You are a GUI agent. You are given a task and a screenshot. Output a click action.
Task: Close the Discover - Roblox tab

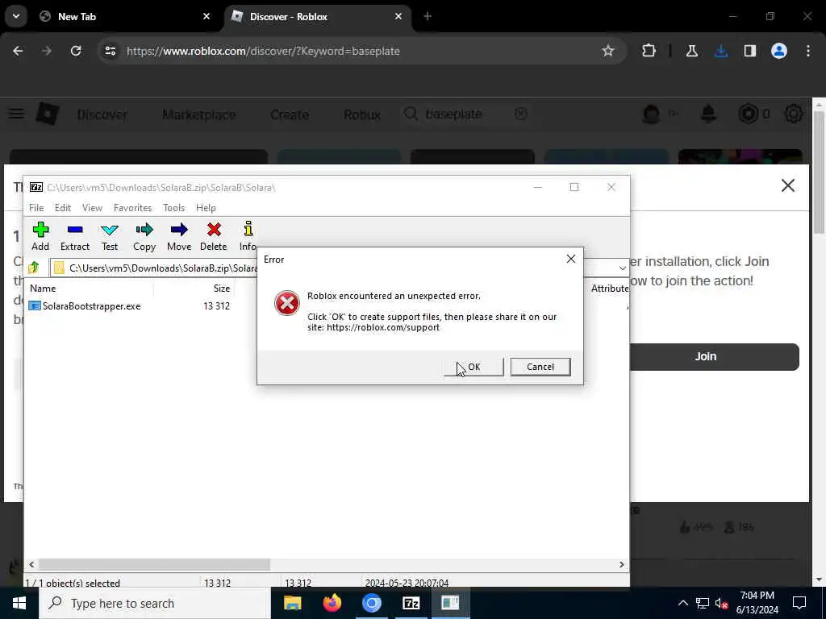398,16
